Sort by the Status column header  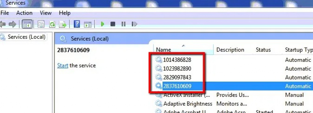coord(263,50)
